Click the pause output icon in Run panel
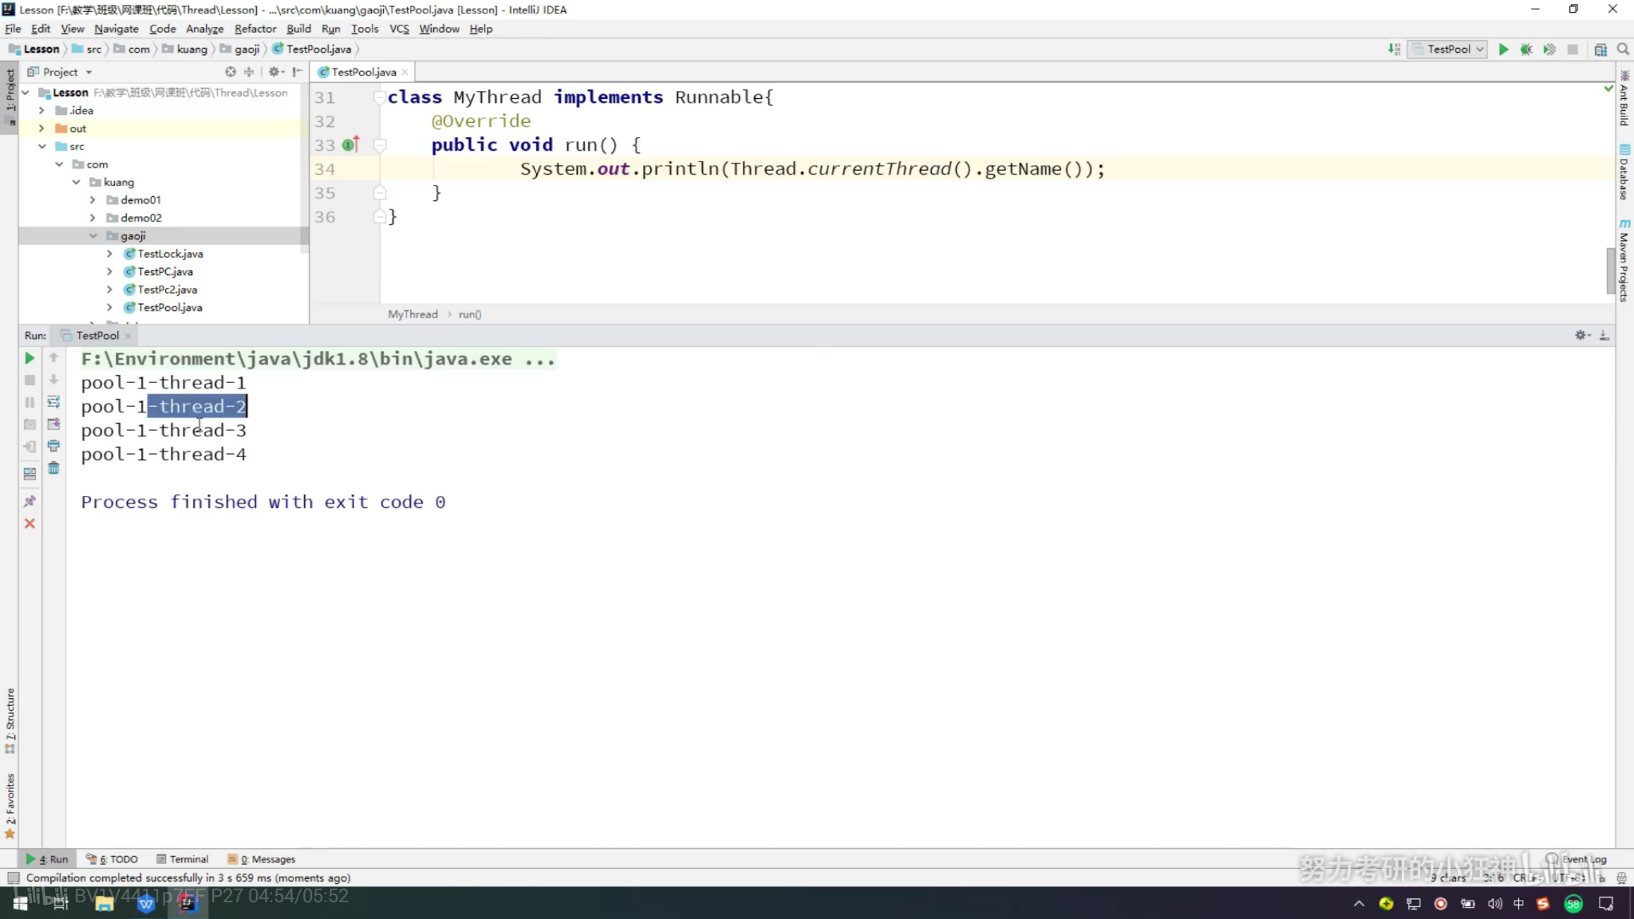 [30, 403]
